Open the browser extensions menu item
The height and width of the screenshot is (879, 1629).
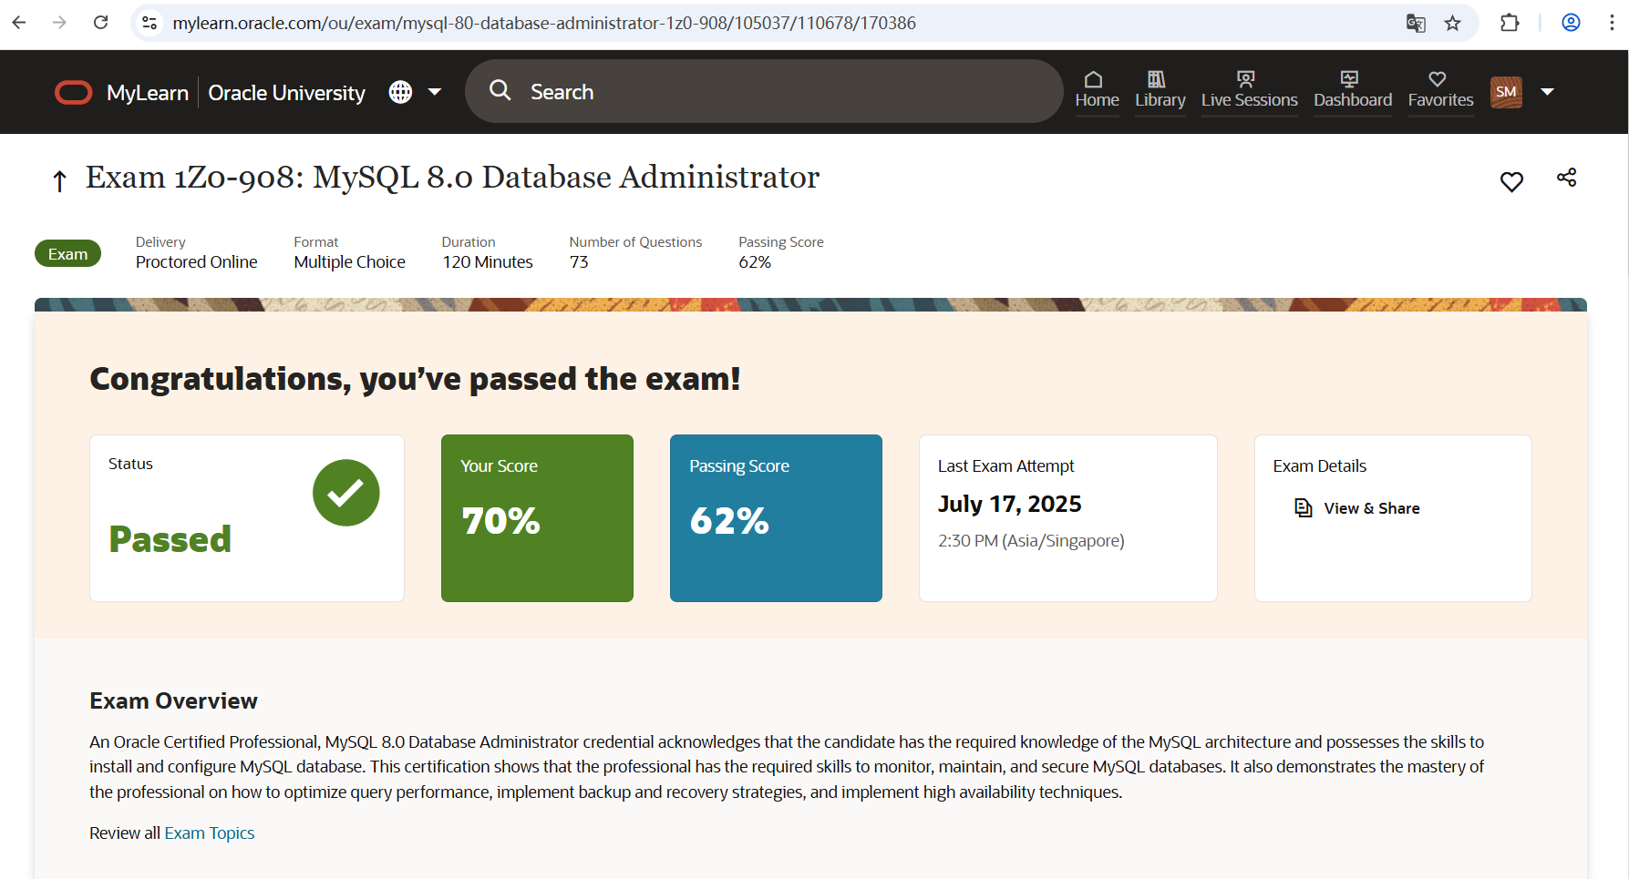pos(1510,23)
